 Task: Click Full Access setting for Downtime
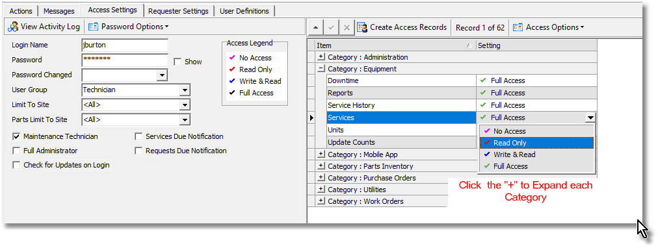[536, 81]
